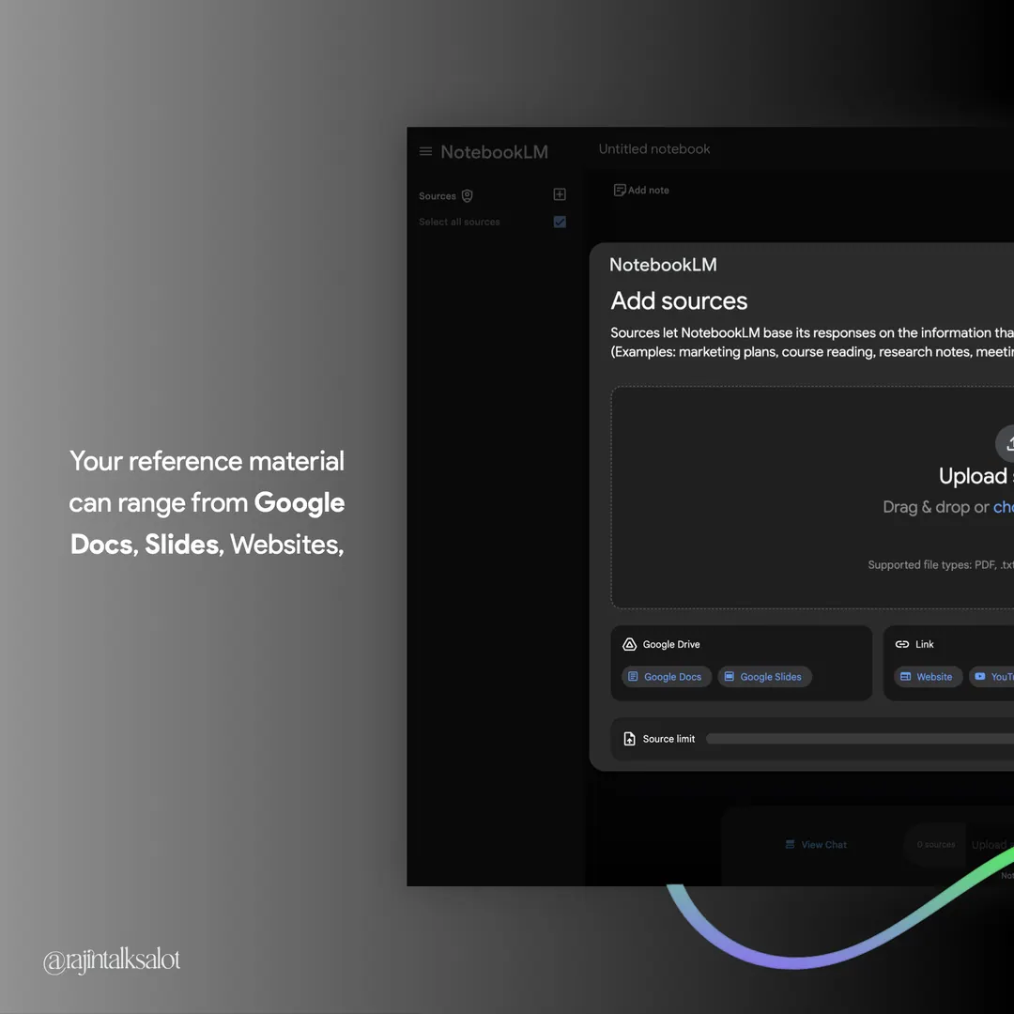Click the Add note button
This screenshot has height=1014, width=1014.
641,190
